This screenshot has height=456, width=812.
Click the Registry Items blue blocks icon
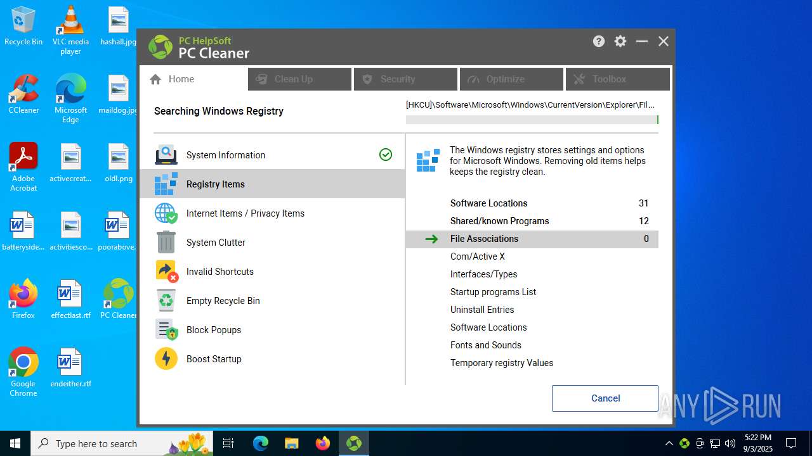click(166, 184)
